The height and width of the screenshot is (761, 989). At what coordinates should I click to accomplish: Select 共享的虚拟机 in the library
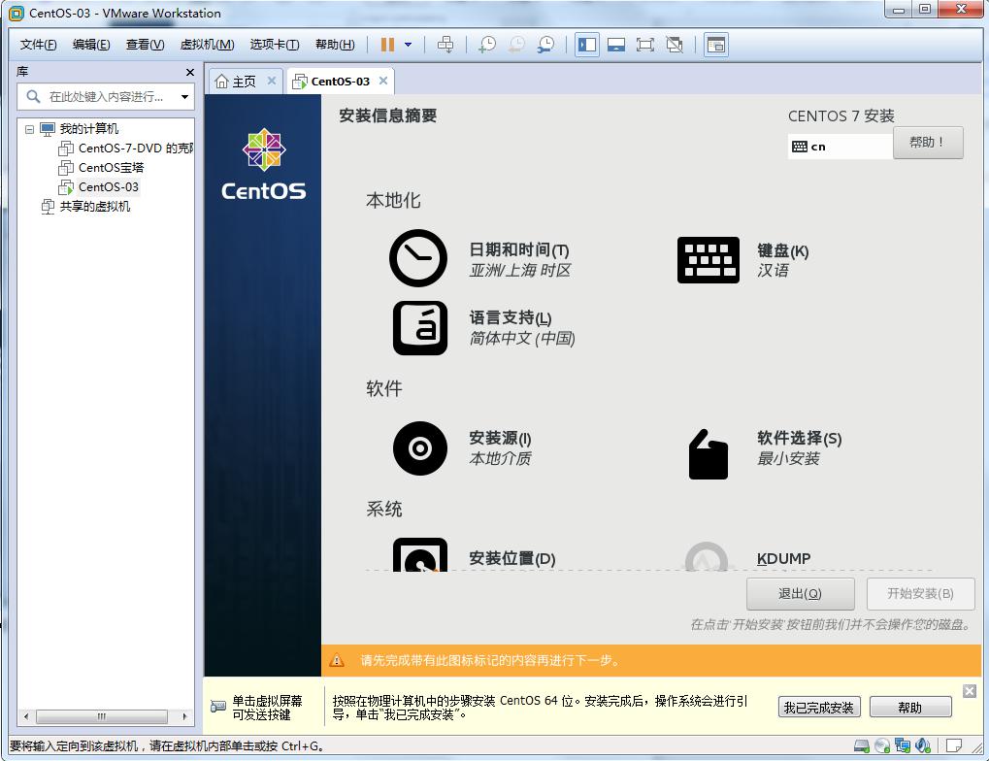point(85,207)
